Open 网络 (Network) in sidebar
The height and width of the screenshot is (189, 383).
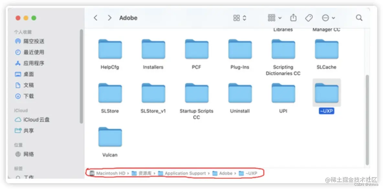coord(25,154)
